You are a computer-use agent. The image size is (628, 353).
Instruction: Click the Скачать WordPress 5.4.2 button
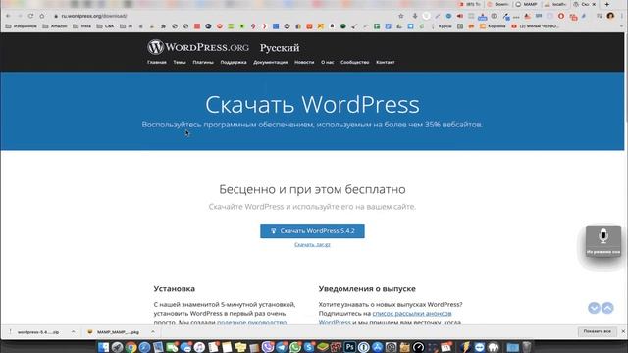click(x=312, y=231)
